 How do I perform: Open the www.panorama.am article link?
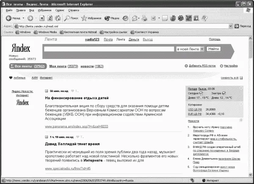(77, 126)
